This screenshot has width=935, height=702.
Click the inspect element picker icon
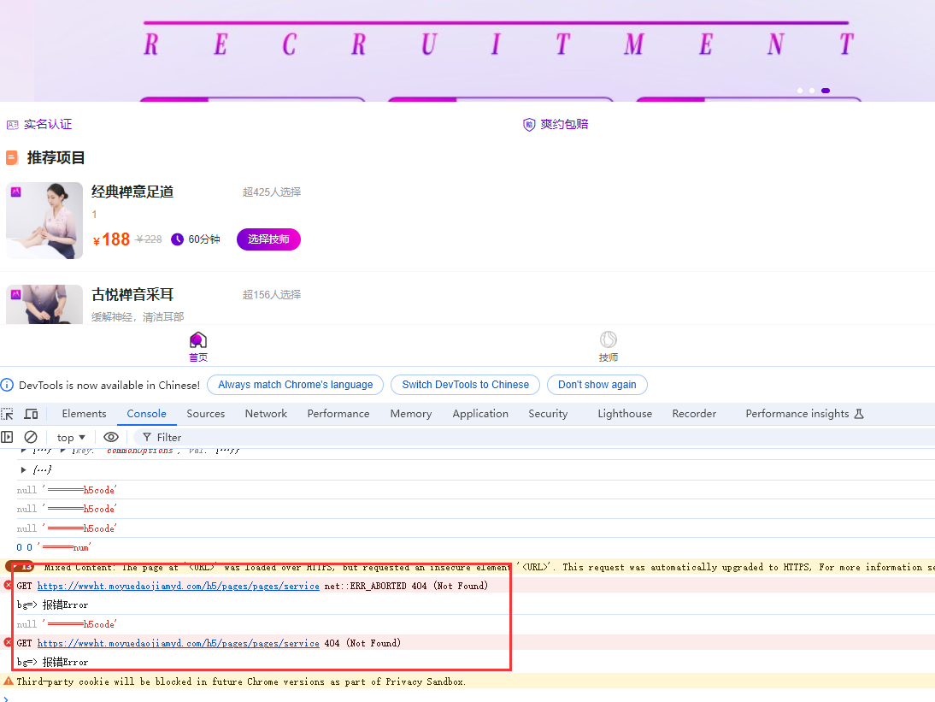point(7,414)
